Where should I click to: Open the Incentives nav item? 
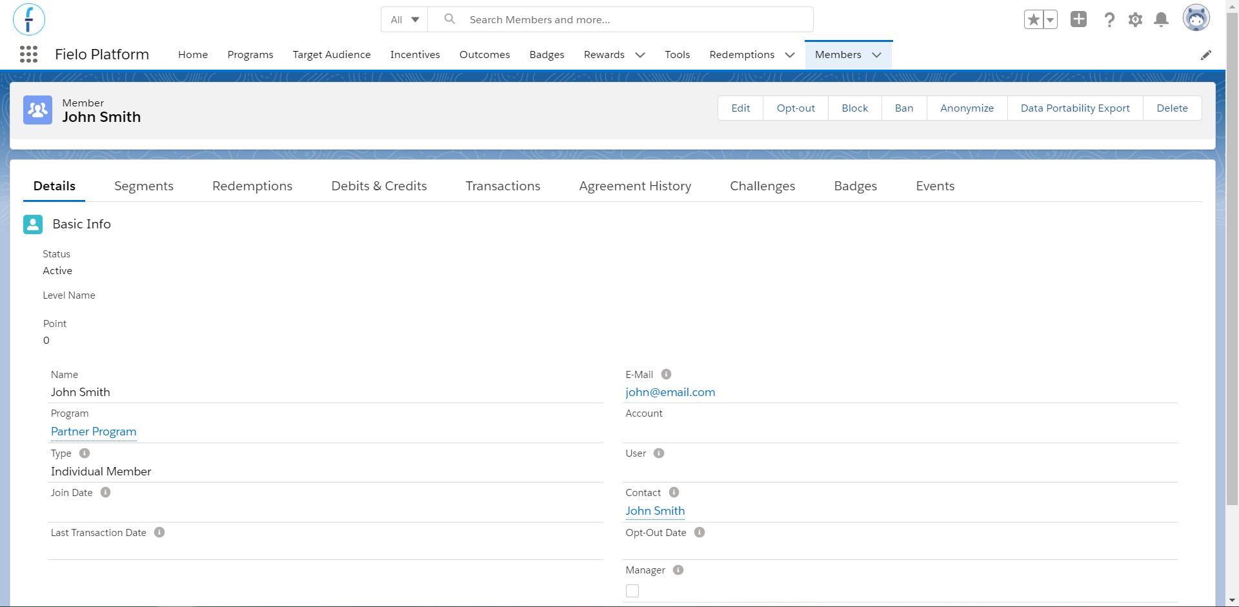click(x=415, y=55)
